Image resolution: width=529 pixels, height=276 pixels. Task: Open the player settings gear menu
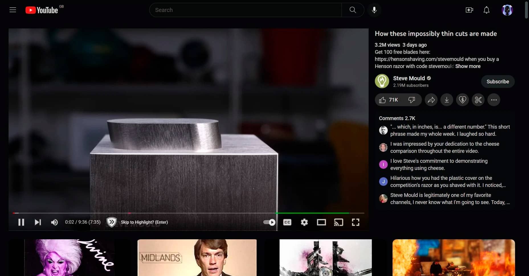(x=304, y=222)
